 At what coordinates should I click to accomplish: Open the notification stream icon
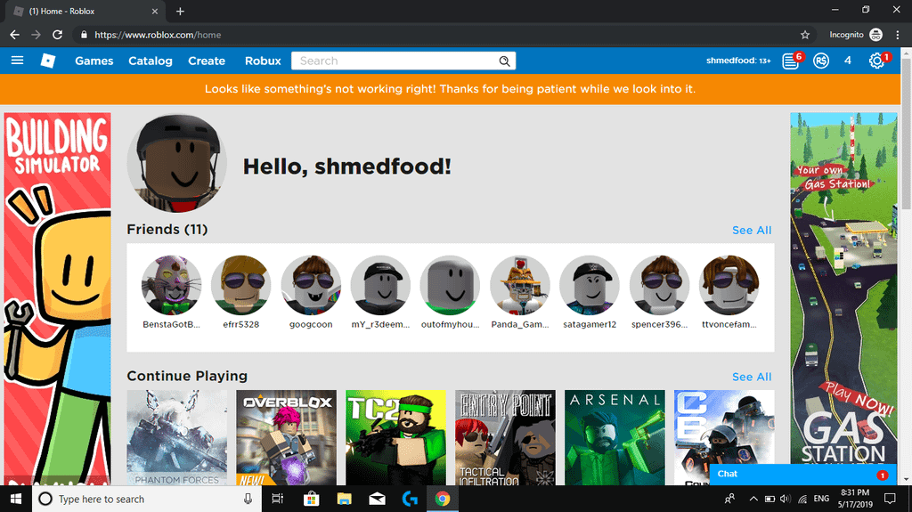[790, 61]
